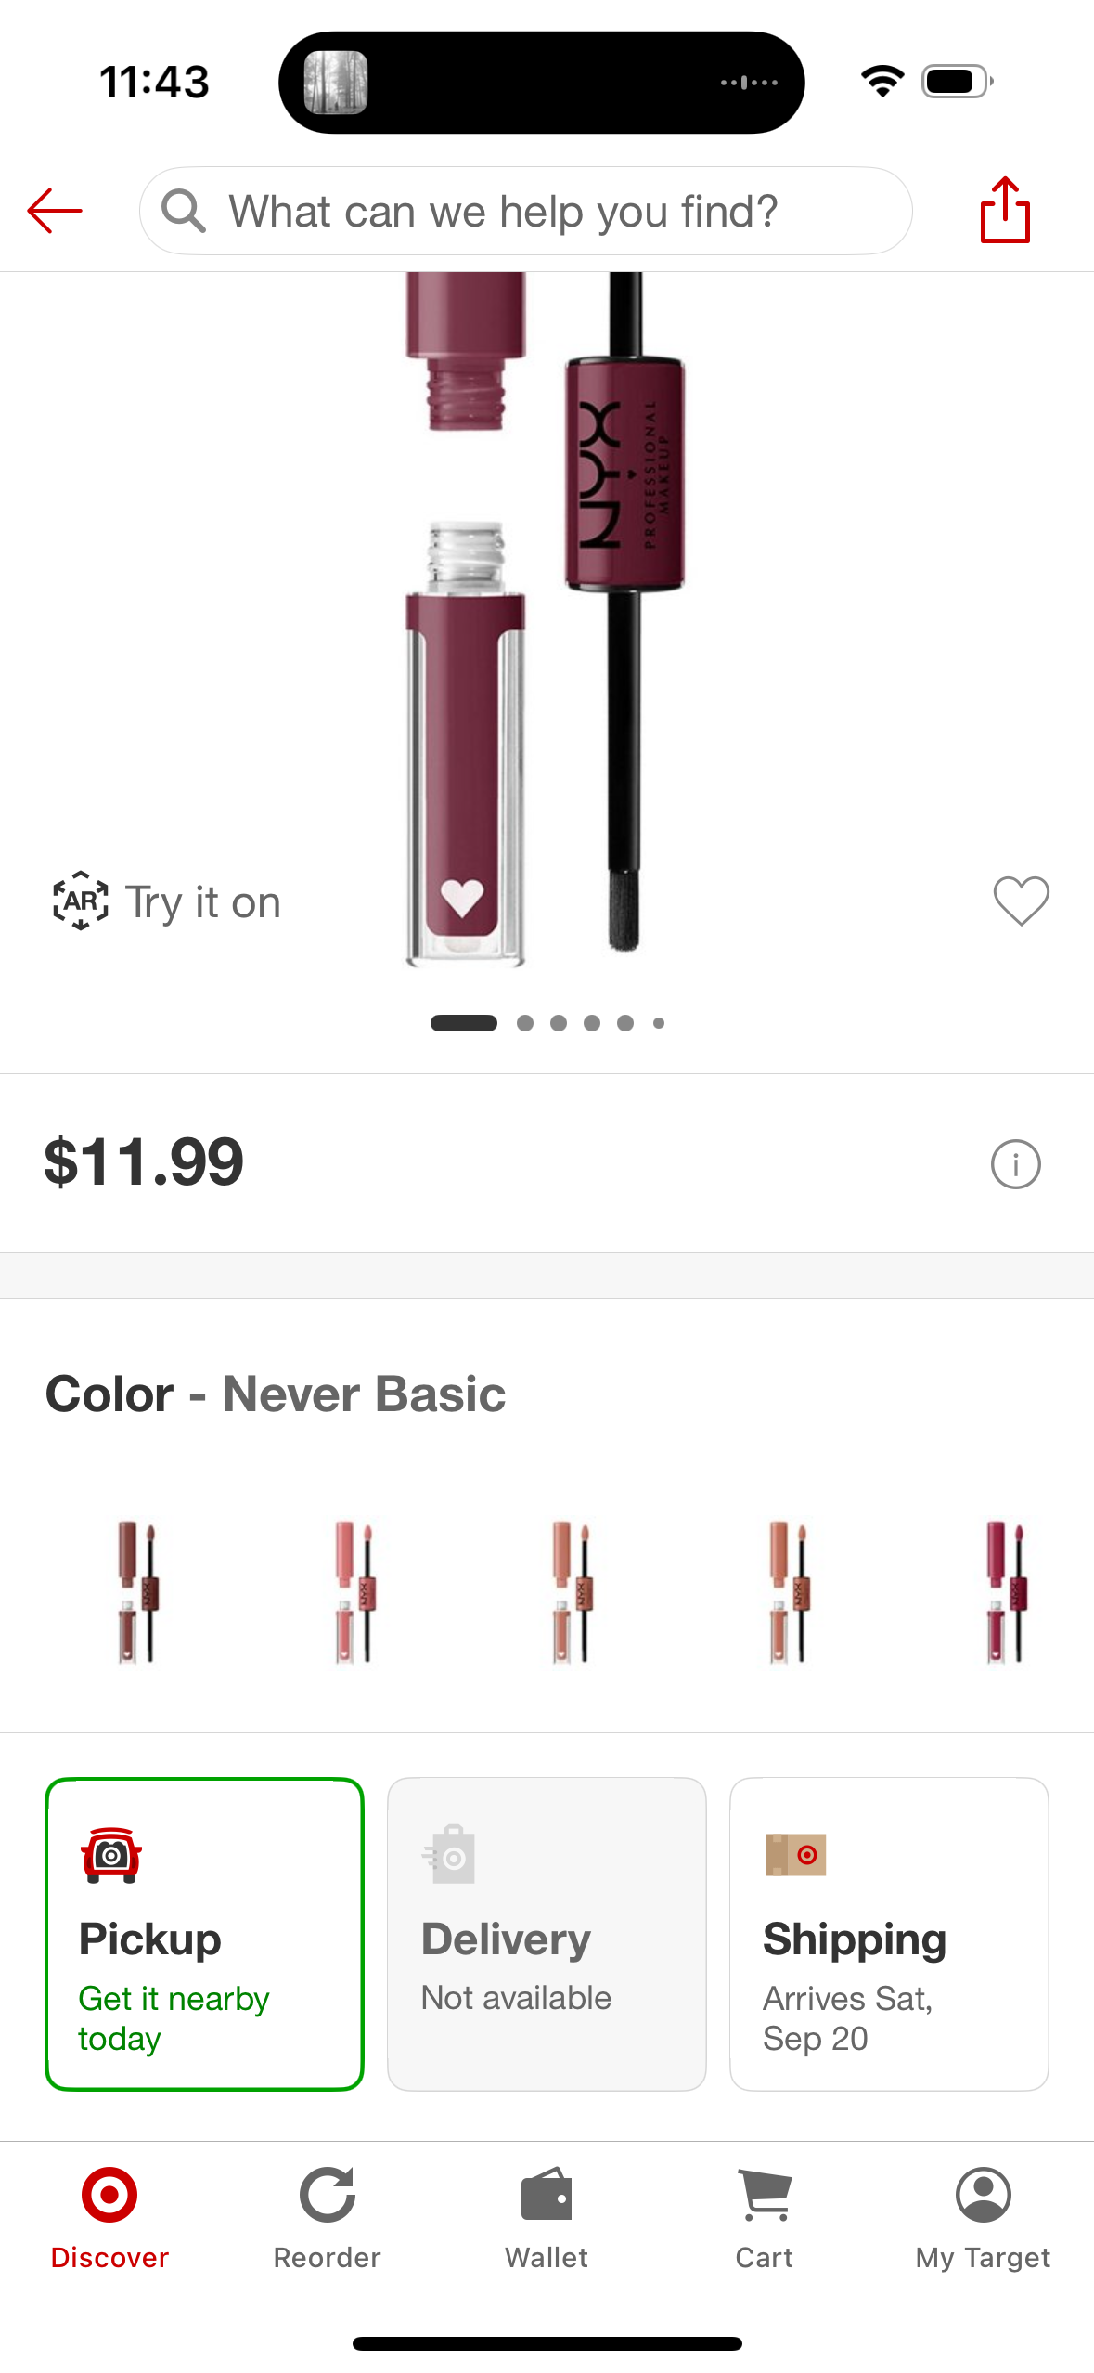
Task: Open the Discover tab
Action: point(109,2216)
